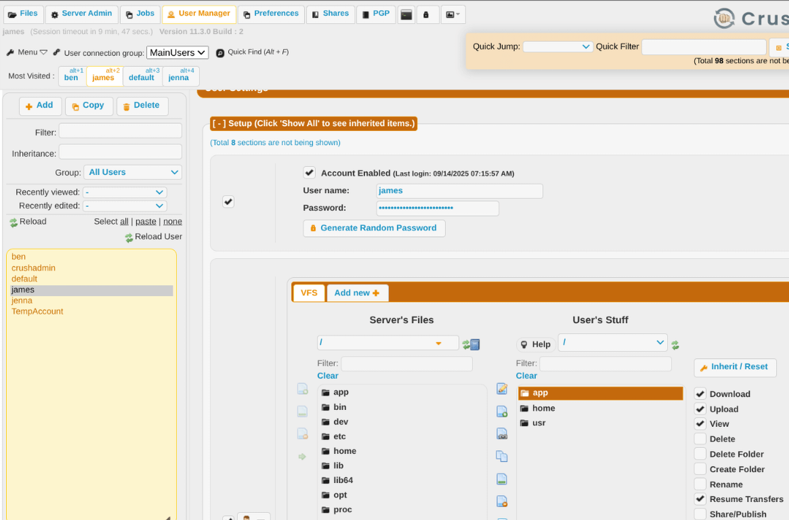
Task: Toggle View permission checkbox
Action: [x=700, y=424]
